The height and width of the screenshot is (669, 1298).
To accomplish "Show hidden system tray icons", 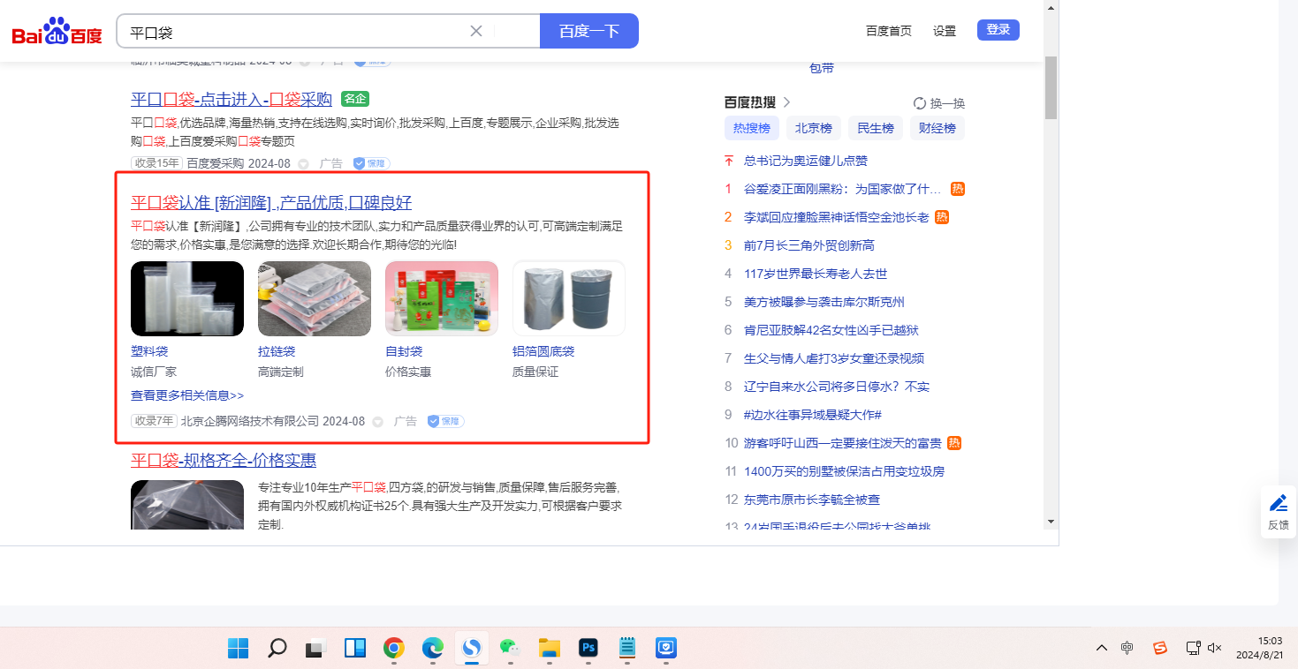I will click(1101, 648).
